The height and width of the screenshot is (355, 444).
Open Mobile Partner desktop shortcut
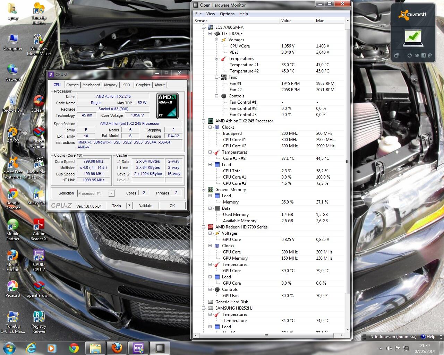point(13,230)
